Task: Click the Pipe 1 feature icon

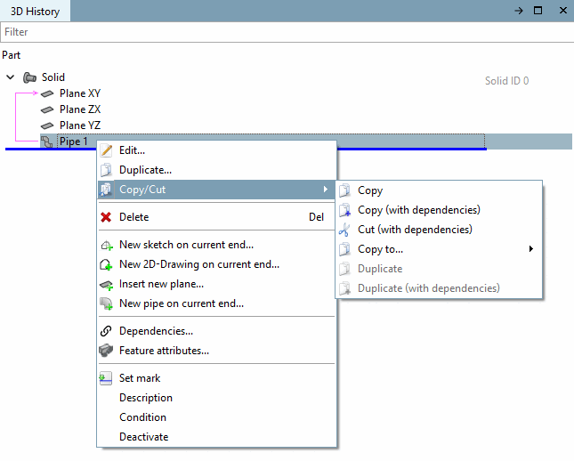Action: point(46,142)
